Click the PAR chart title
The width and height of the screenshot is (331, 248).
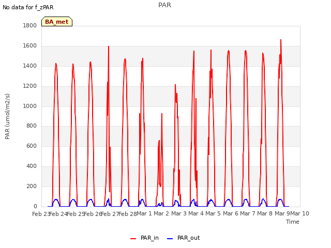tap(164, 5)
